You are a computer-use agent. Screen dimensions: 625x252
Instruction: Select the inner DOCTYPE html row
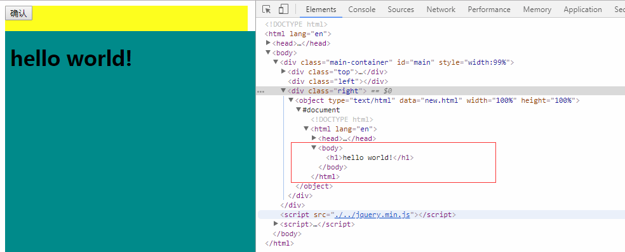click(x=342, y=119)
